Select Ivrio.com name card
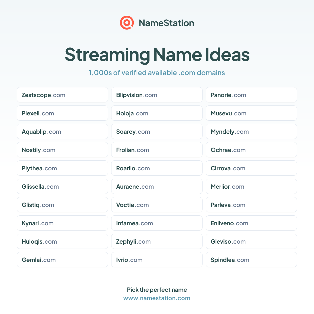Image resolution: width=314 pixels, height=314 pixels. [157, 260]
